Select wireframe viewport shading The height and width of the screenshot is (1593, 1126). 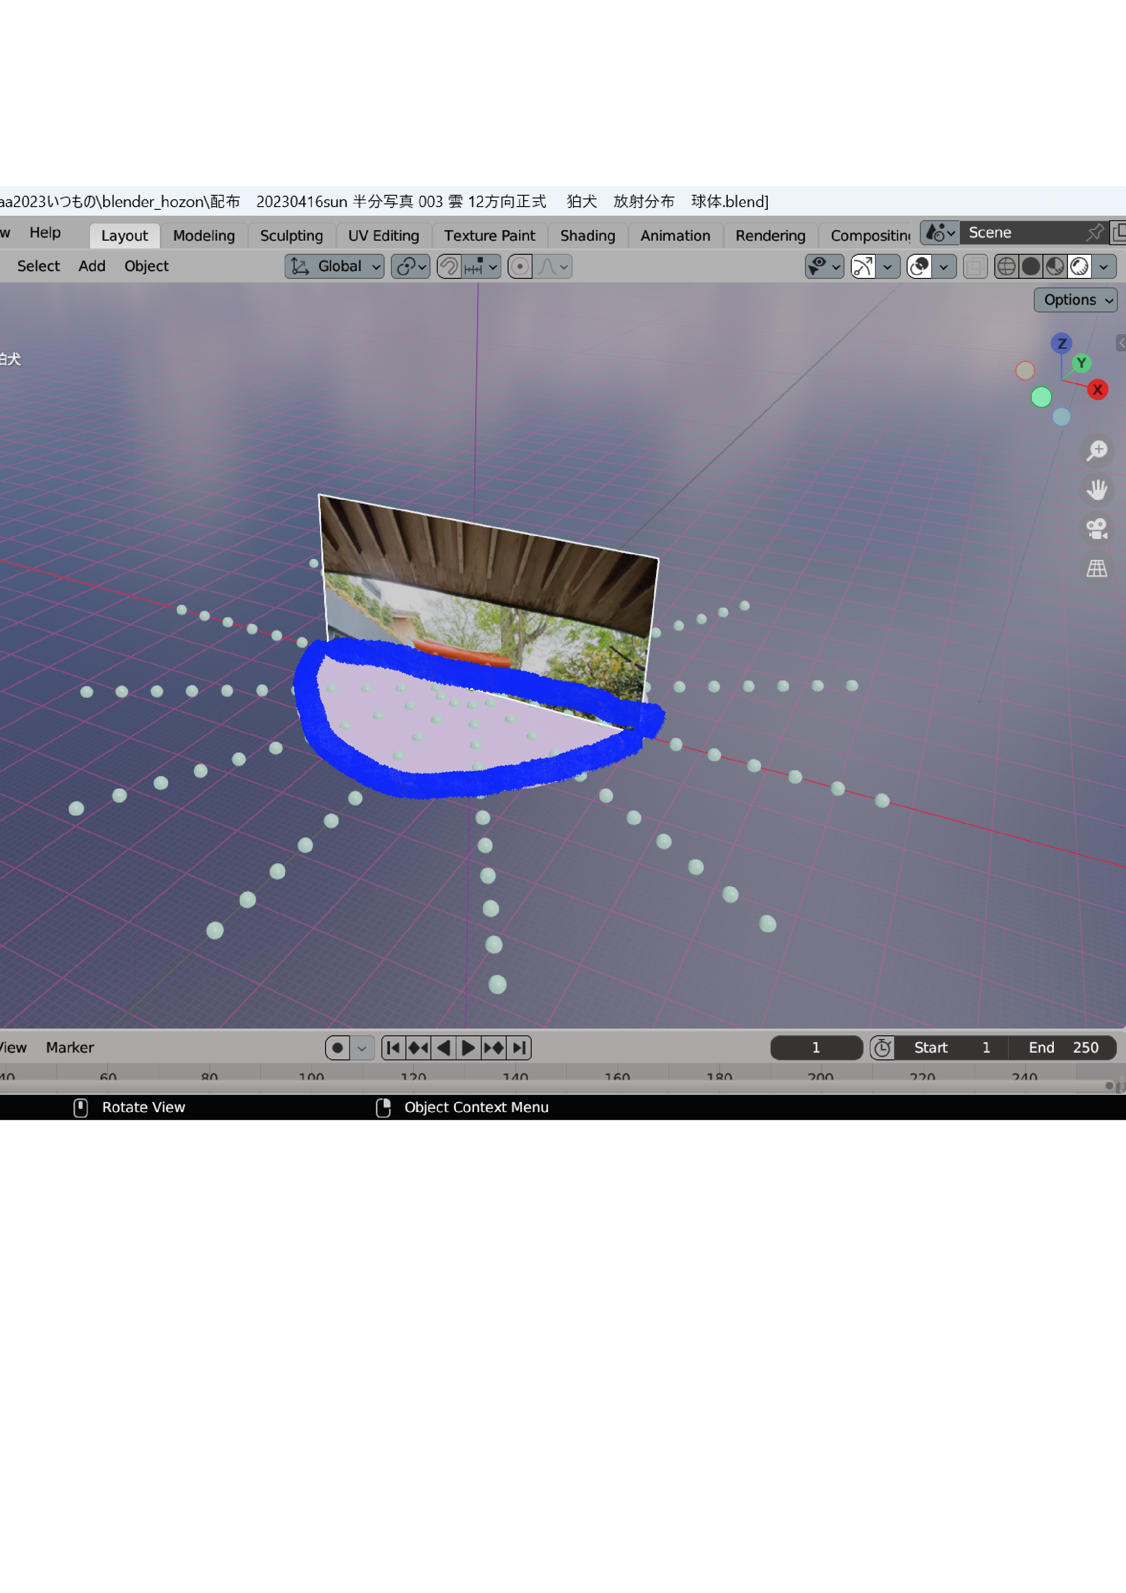[x=1006, y=267]
